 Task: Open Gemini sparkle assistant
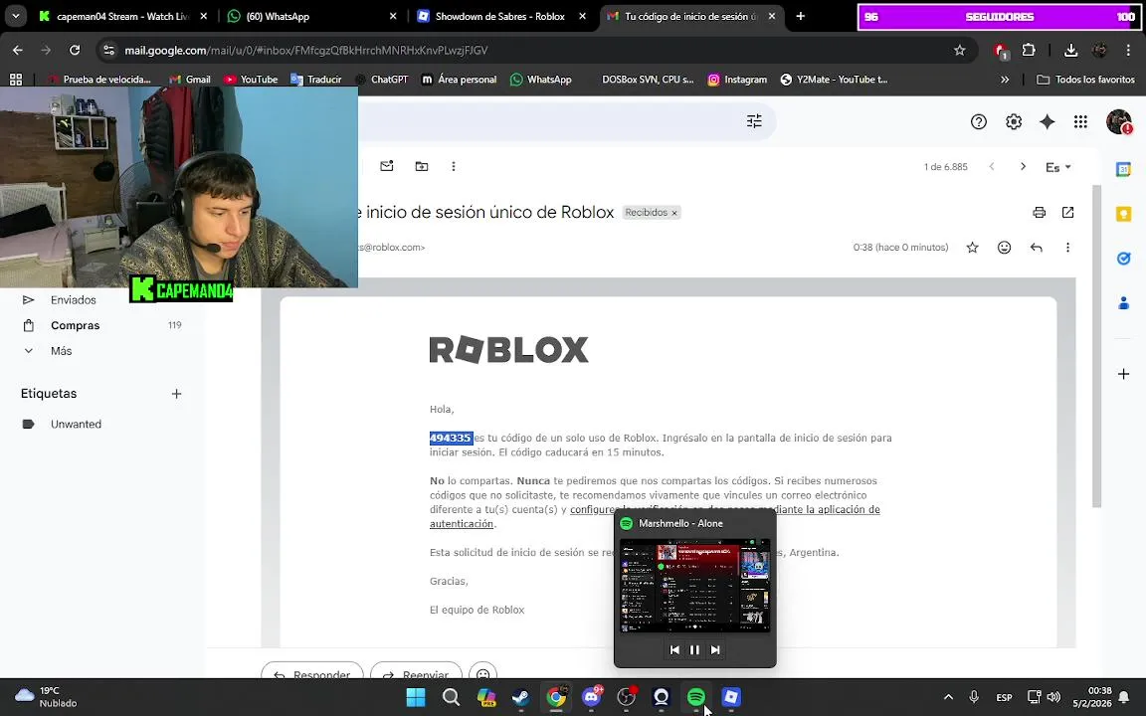click(1047, 122)
